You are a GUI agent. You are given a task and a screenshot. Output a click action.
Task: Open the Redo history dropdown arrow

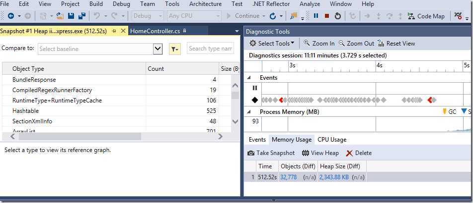click(123, 16)
